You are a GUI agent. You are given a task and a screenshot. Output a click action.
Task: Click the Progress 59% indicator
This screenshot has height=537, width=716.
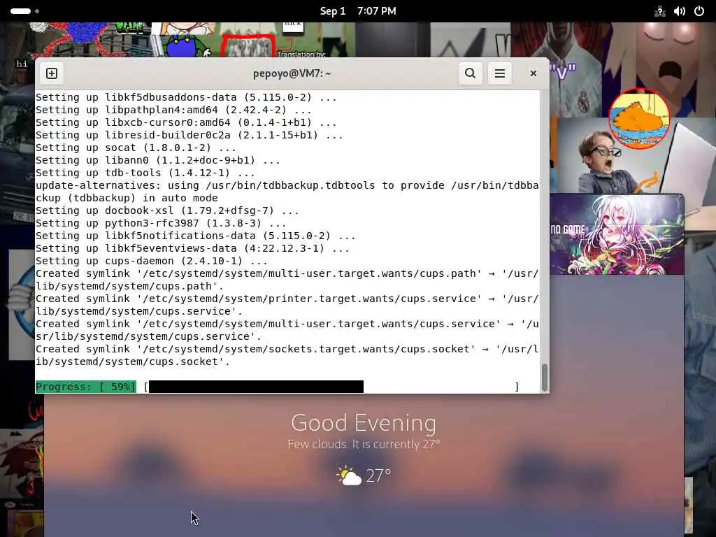tap(86, 387)
